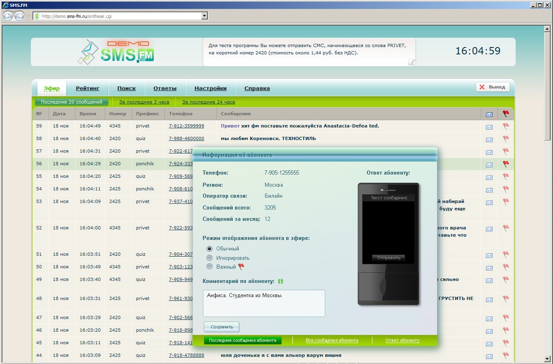
Task: Open the Справка tab
Action: pos(257,88)
